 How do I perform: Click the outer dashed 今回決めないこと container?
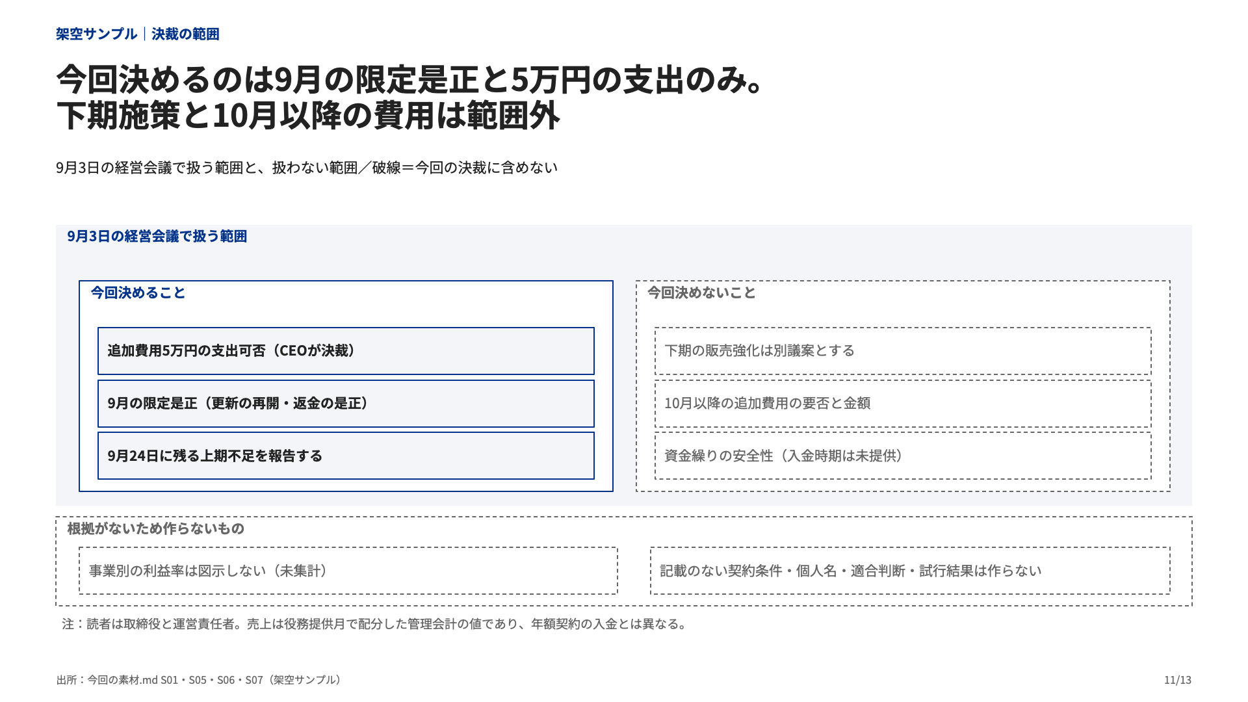903,386
